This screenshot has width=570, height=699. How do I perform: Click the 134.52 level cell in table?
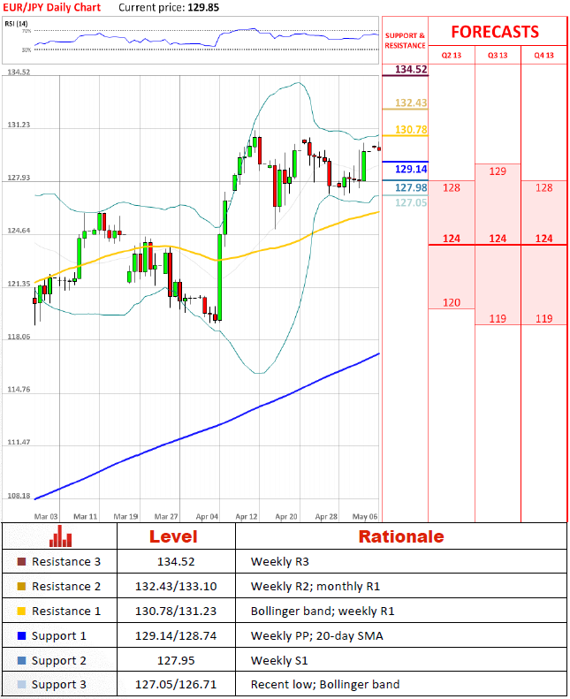(x=176, y=562)
